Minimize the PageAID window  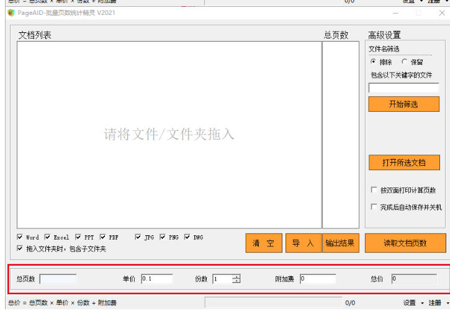click(395, 13)
